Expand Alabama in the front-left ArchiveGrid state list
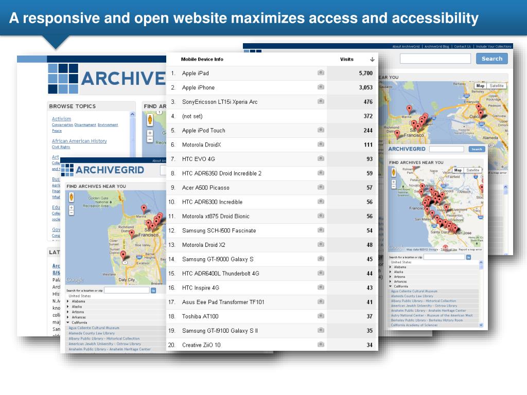 click(68, 301)
